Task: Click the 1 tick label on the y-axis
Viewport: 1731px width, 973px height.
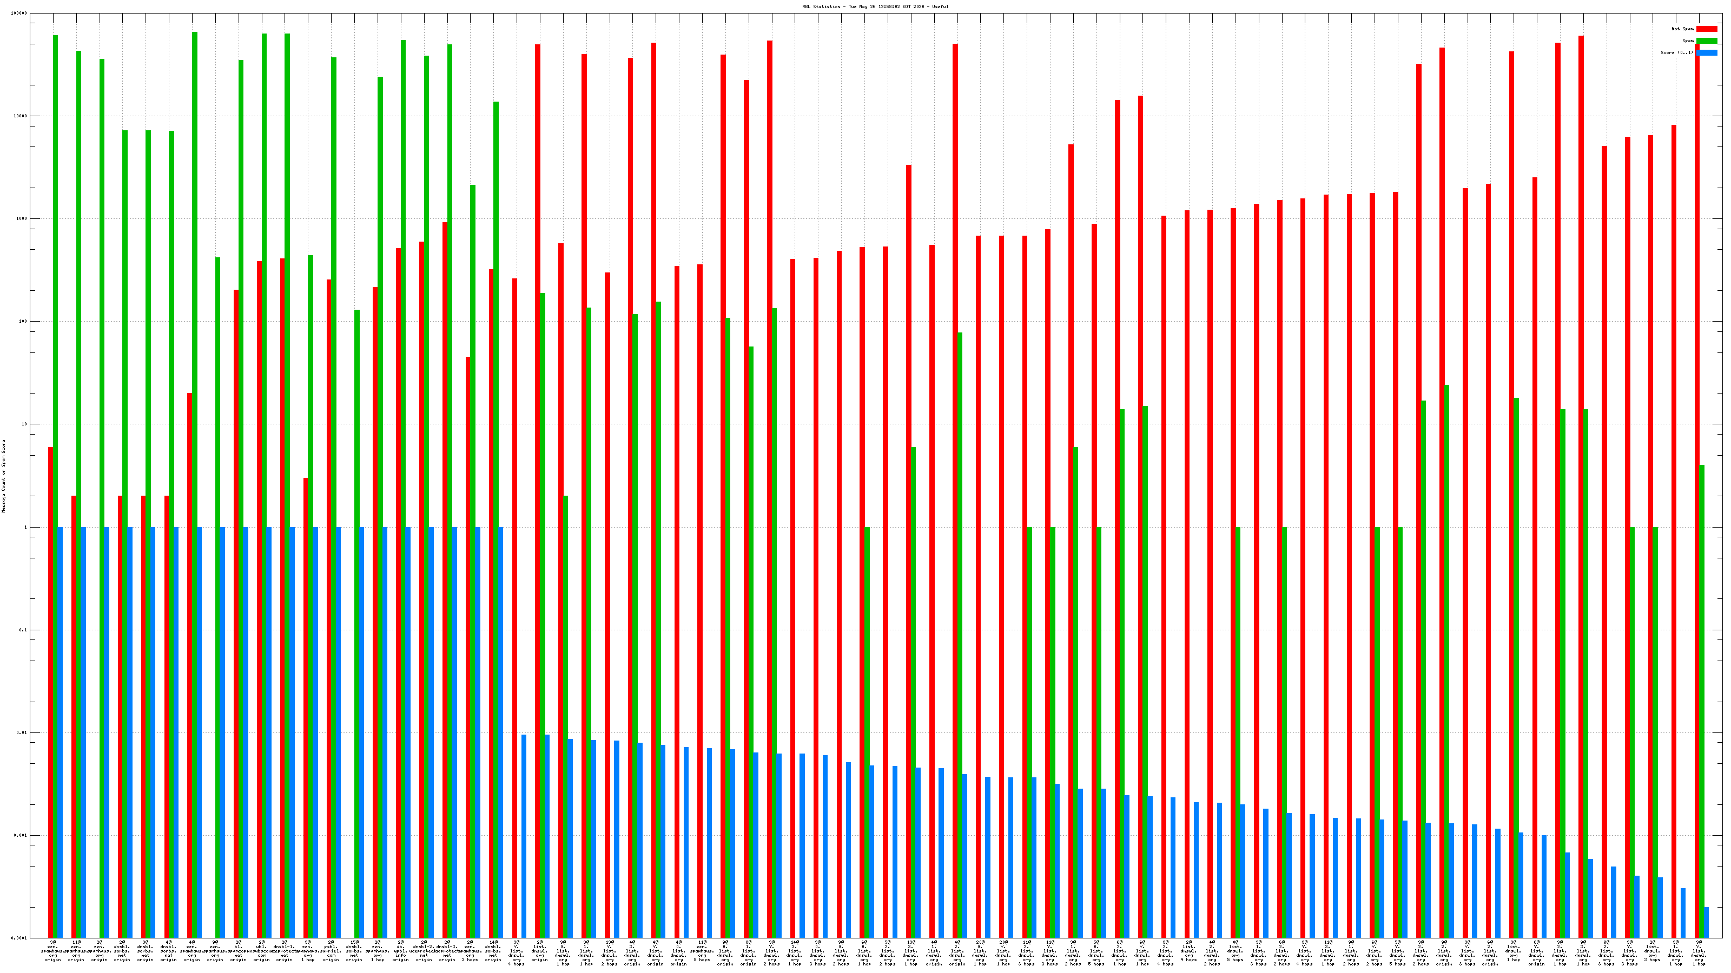Action: pyautogui.click(x=25, y=527)
